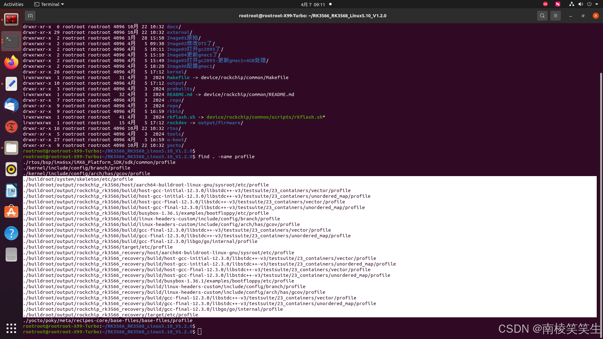Image resolution: width=603 pixels, height=339 pixels.
Task: Launch Rhythmbox music player from dock
Action: (11, 169)
